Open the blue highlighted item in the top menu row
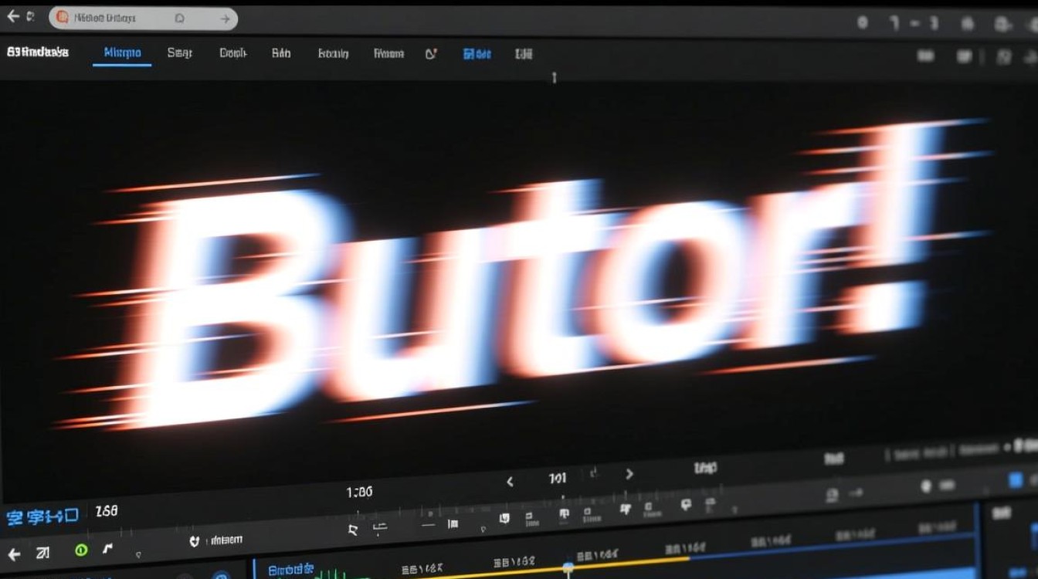 click(477, 54)
